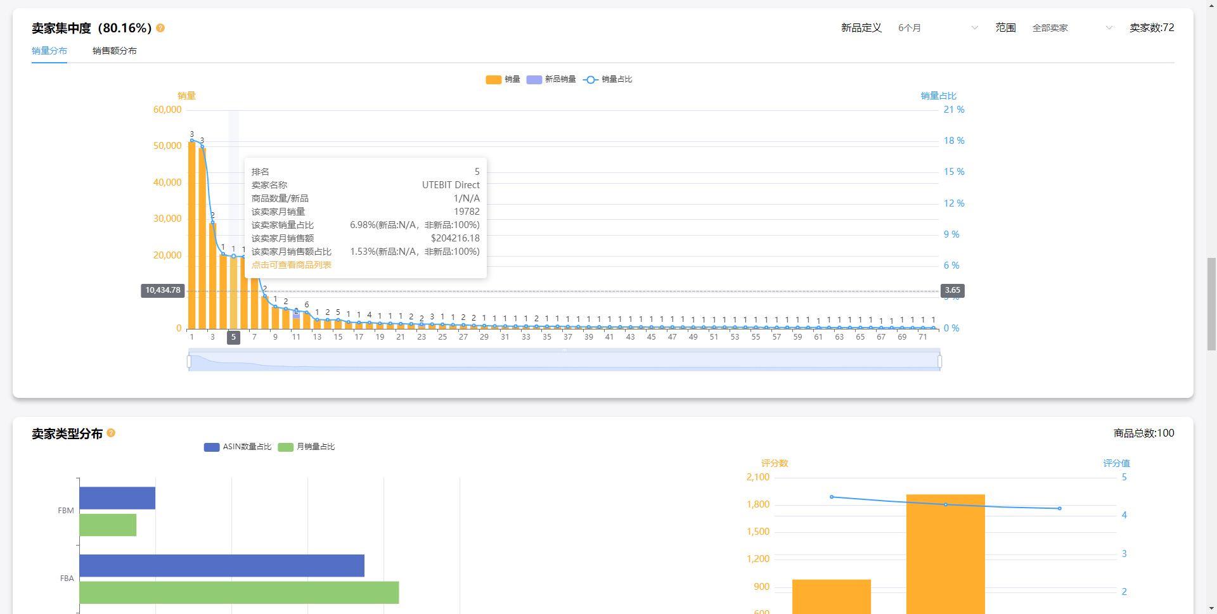Screen dimensions: 1217x614
Task: Switch to the 销售额分布 tab
Action: coord(115,51)
